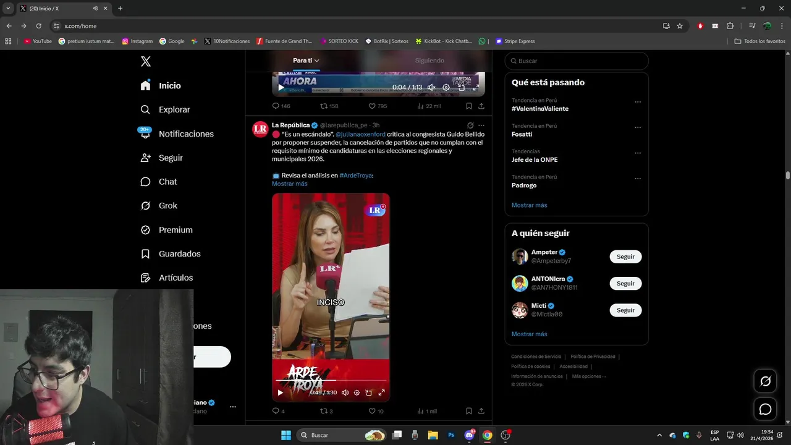The width and height of the screenshot is (791, 445).
Task: Follow Micti
Action: pyautogui.click(x=625, y=310)
